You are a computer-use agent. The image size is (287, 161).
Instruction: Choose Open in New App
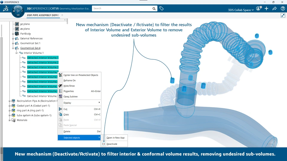114,138
